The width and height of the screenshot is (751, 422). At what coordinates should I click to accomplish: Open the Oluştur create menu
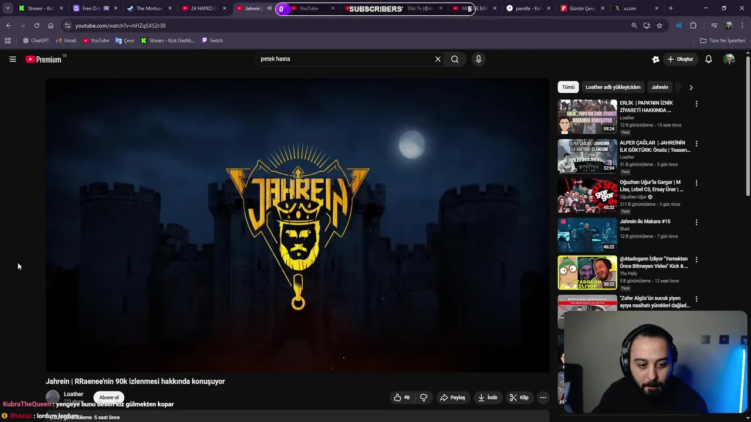(680, 59)
